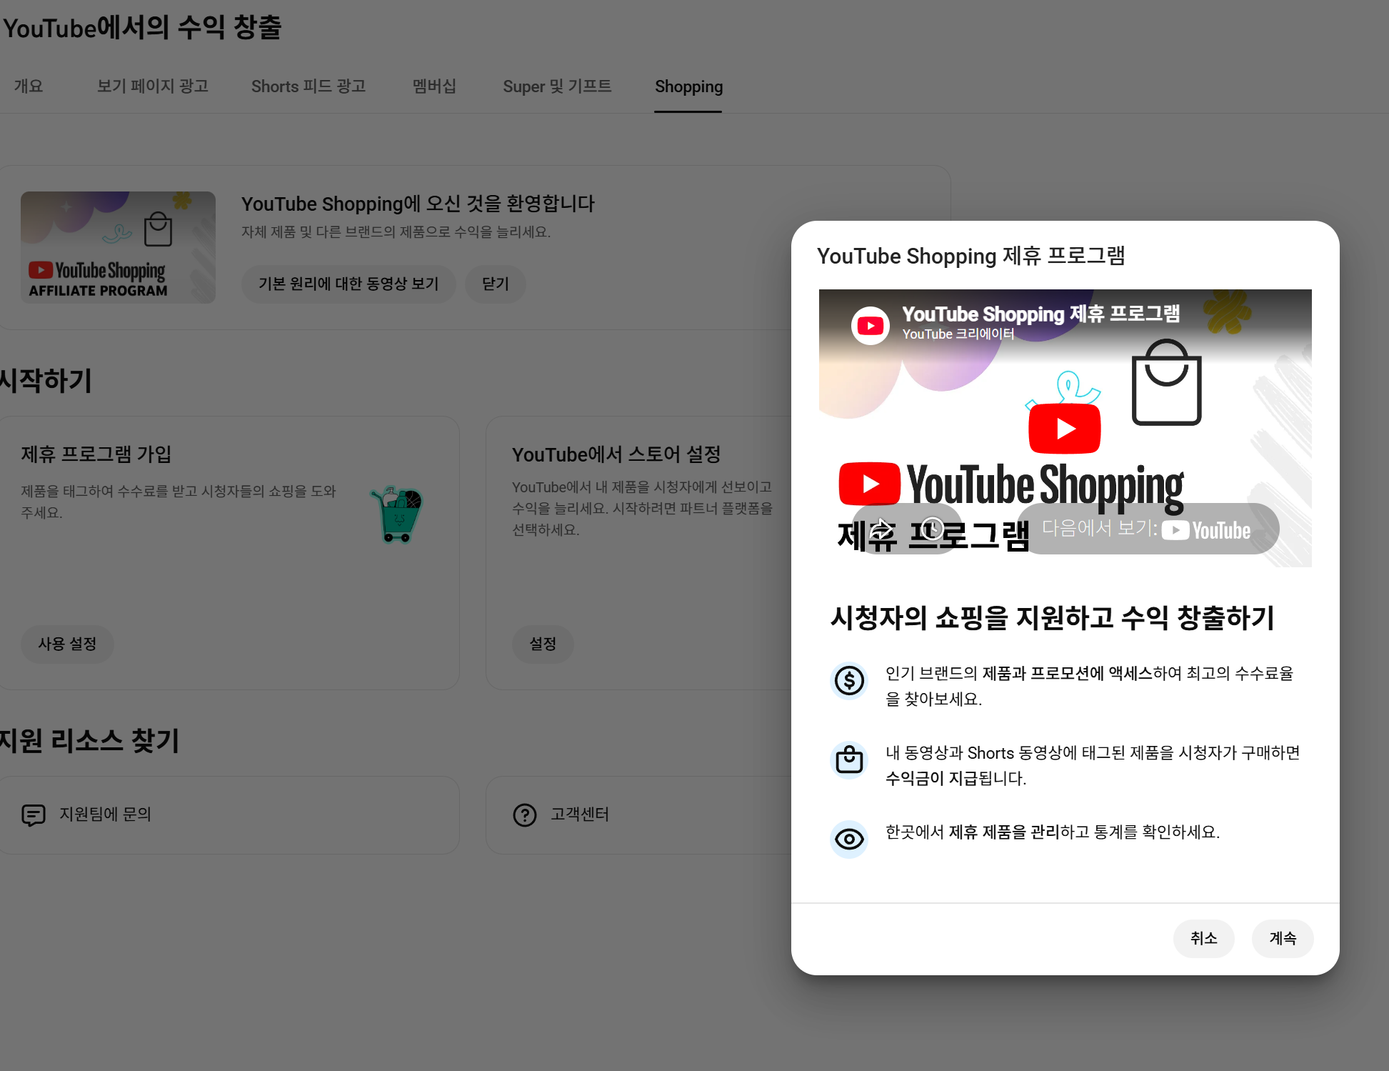Viewport: 1389px width, 1071px height.
Task: Click the shopping bag icon in dialog list
Action: point(849,759)
